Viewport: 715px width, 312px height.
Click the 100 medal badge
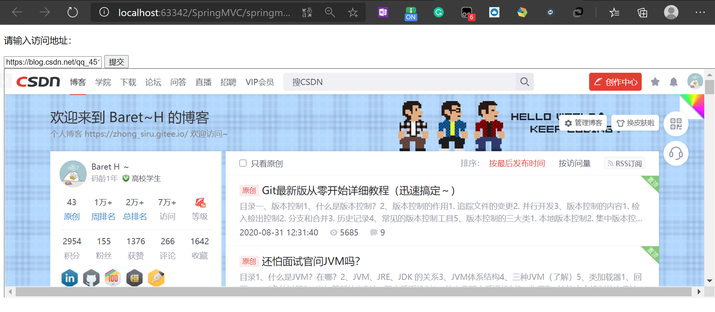coord(113,278)
